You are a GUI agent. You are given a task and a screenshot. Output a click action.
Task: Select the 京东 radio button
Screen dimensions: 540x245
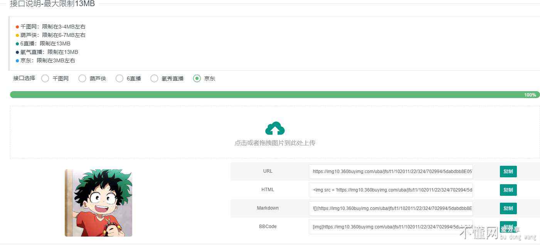click(197, 78)
